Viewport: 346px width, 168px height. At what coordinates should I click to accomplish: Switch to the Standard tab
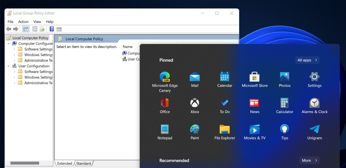tap(84, 163)
